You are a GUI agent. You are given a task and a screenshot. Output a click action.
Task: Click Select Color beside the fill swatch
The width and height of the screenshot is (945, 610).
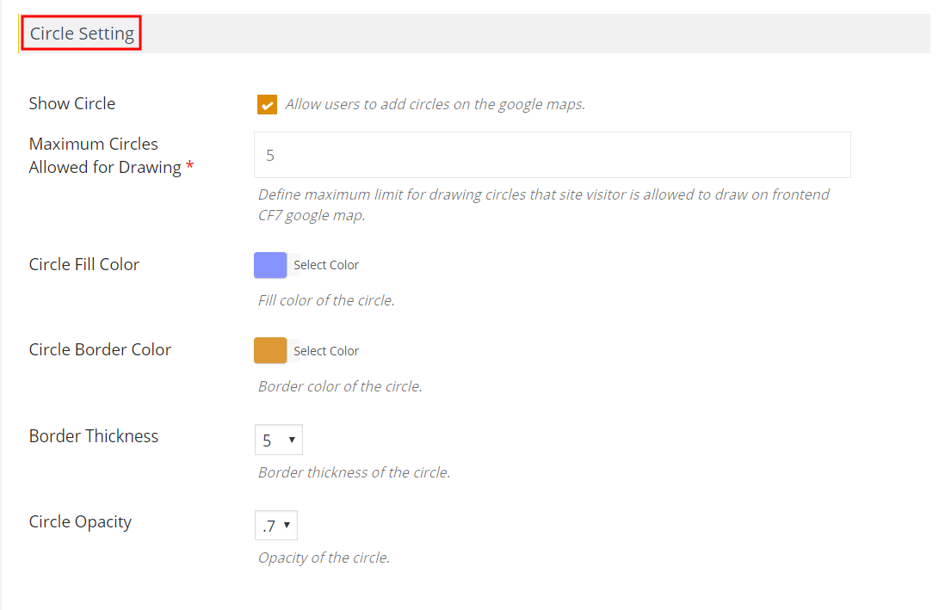coord(326,265)
